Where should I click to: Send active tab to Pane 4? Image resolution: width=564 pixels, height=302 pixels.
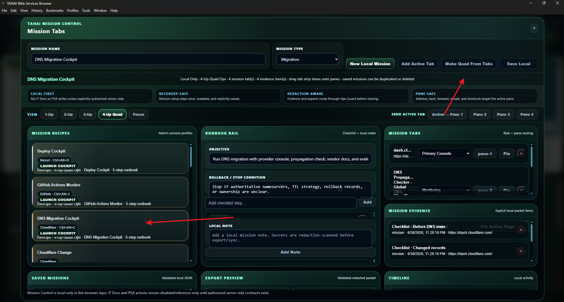pos(527,115)
